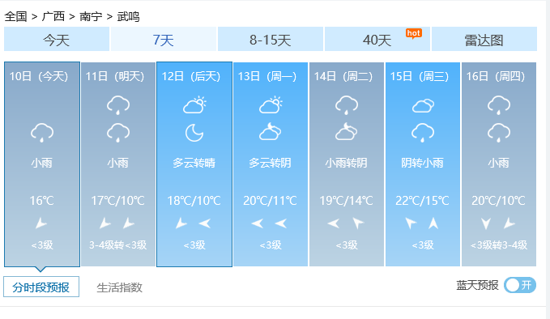Open the 南宁 breadcrumb link
Viewport: 550px width, 319px height.
click(91, 16)
